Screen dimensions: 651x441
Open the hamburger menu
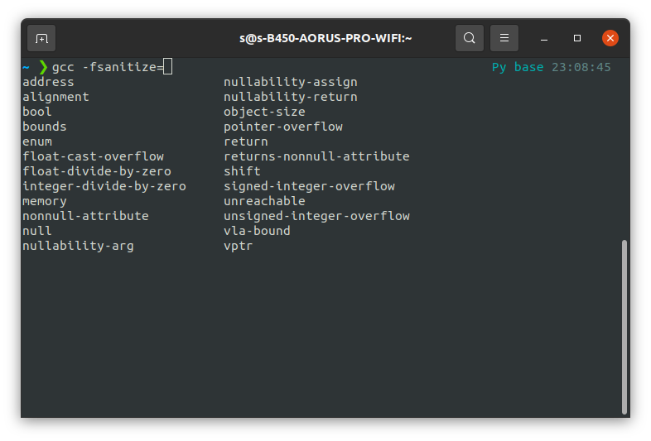tap(504, 38)
